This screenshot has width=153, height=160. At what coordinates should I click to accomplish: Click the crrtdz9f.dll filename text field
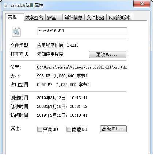[x=82, y=31]
